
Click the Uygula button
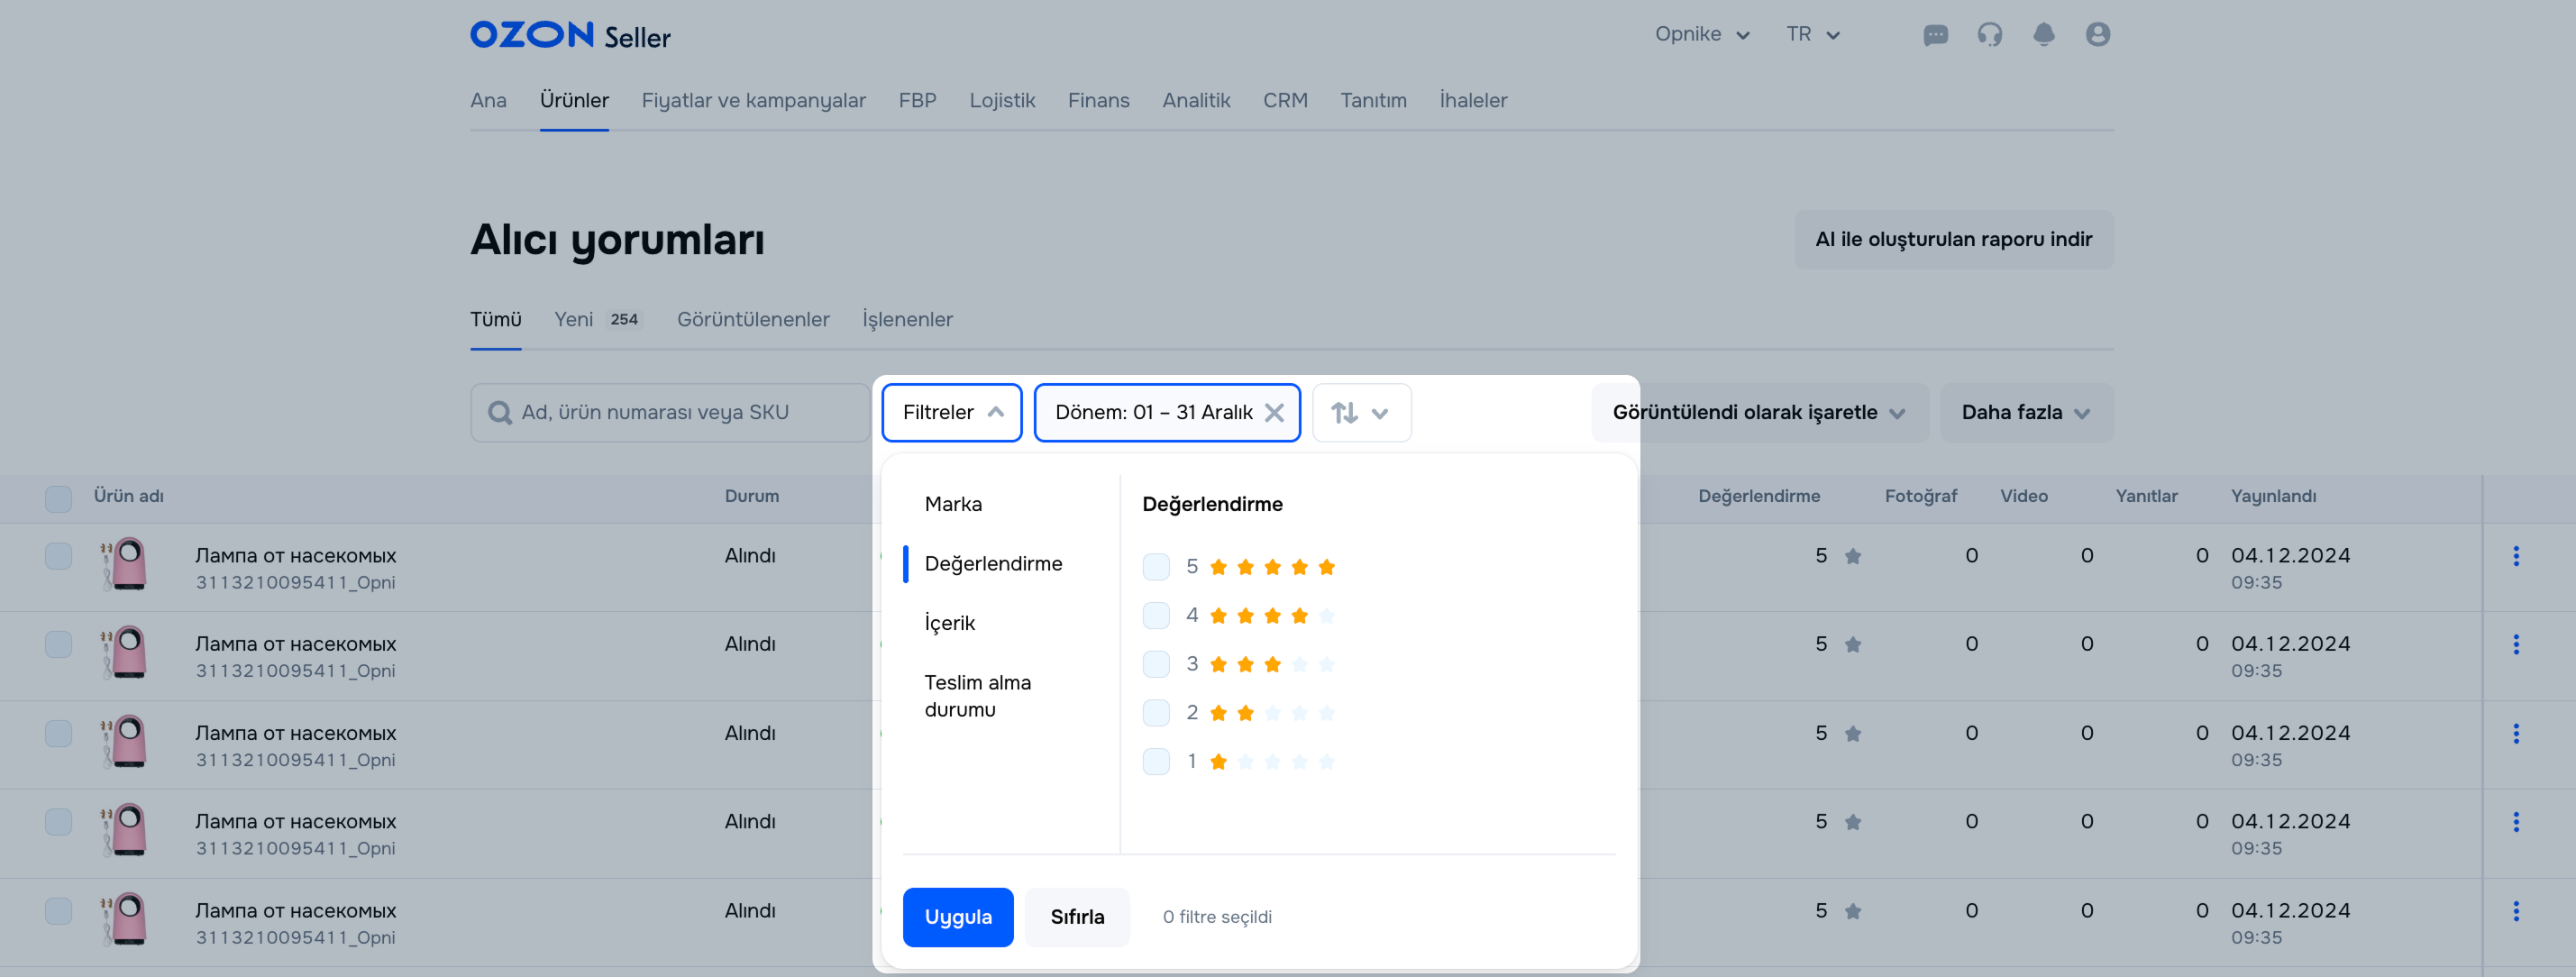pos(957,917)
